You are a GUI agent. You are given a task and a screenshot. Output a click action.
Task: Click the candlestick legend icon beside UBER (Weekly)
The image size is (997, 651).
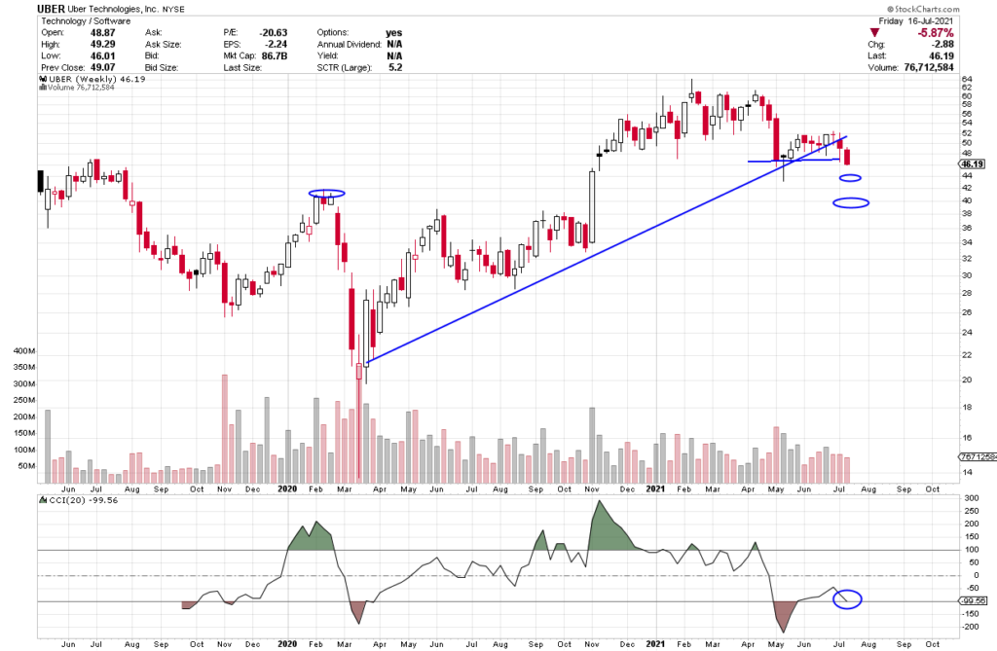point(43,79)
